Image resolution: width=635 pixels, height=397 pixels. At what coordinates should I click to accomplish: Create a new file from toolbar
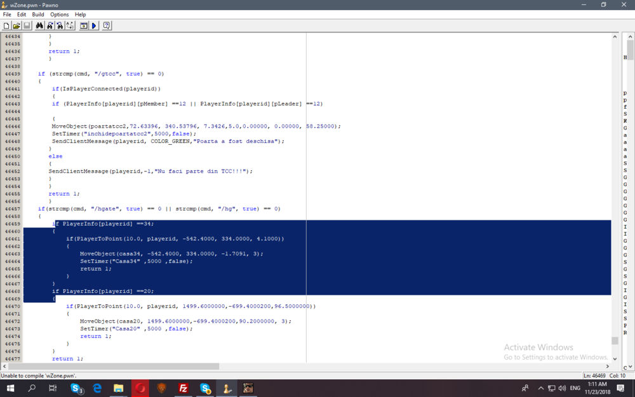coord(6,25)
